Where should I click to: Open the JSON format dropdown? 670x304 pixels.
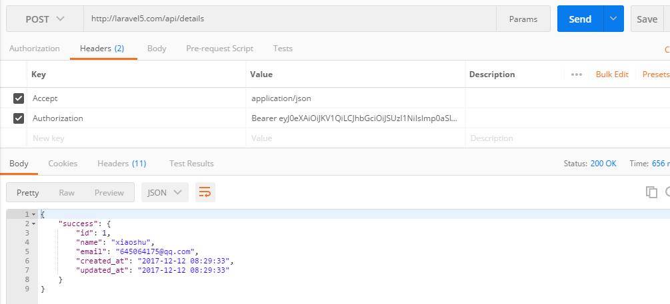pos(165,193)
